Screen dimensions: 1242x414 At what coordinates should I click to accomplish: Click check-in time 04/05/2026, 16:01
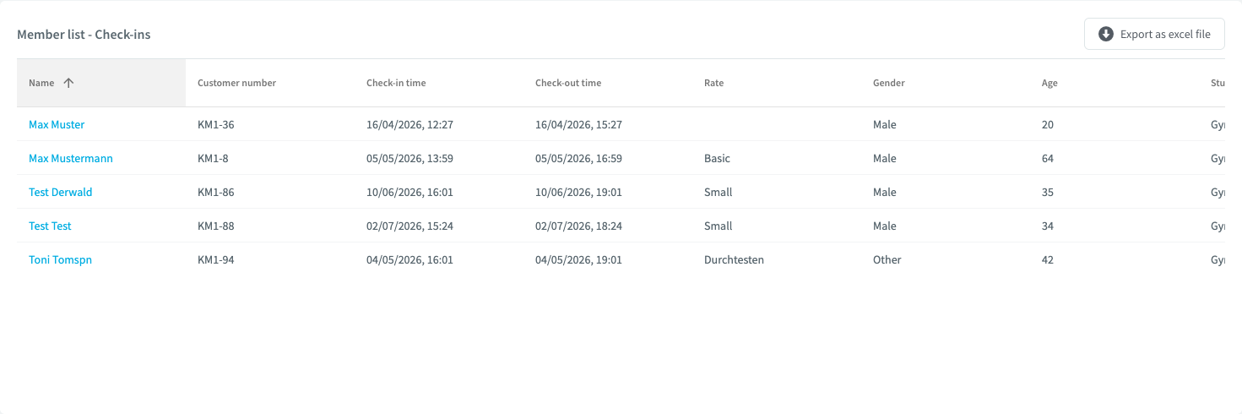[409, 259]
